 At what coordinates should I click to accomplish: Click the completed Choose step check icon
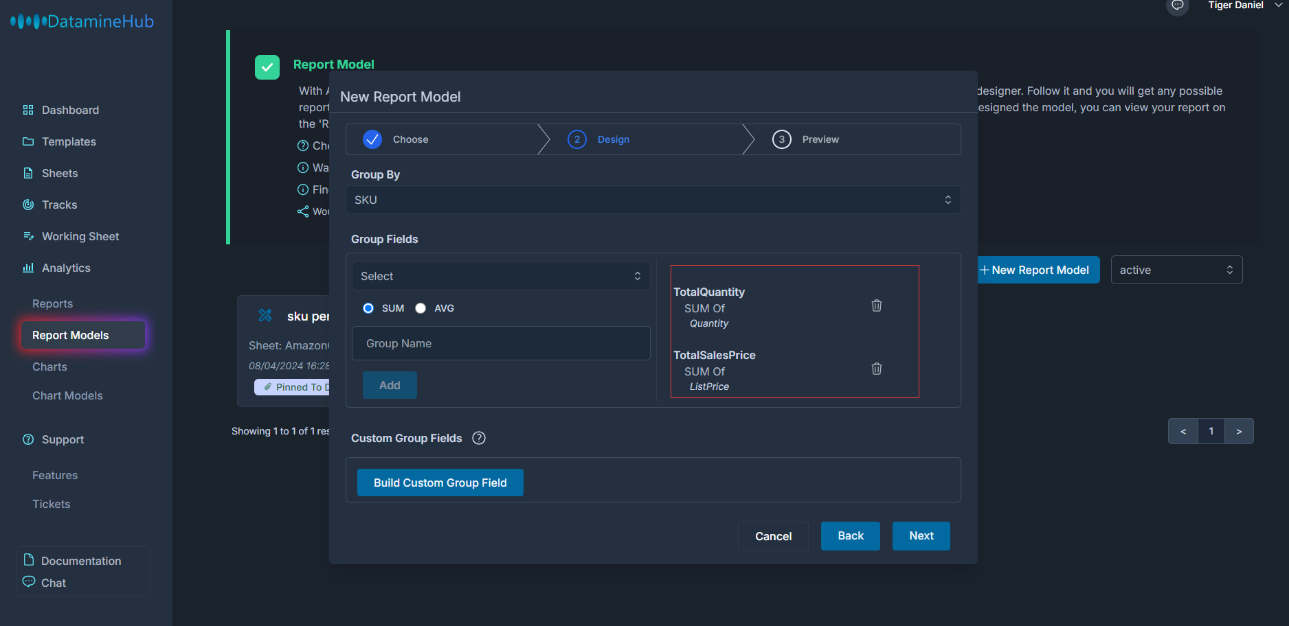point(372,139)
